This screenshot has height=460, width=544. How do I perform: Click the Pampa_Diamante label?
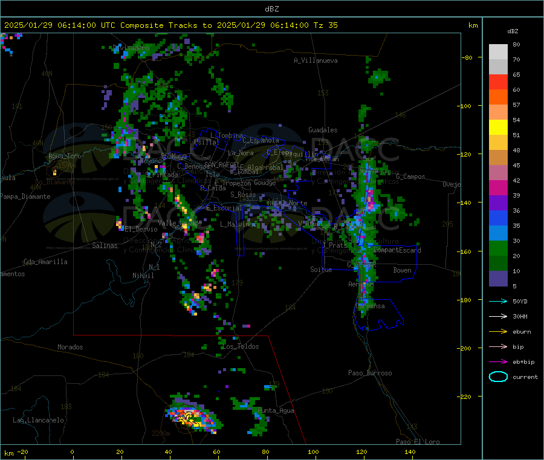(25, 196)
